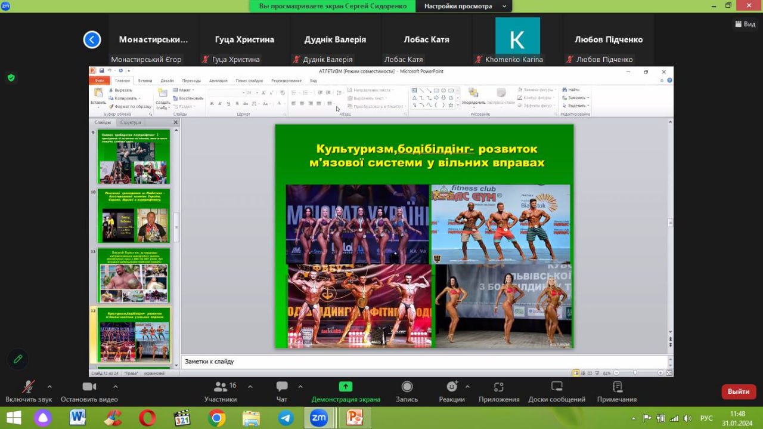763x429 pixels.
Task: Switch to the Структура pane tab
Action: pos(131,122)
